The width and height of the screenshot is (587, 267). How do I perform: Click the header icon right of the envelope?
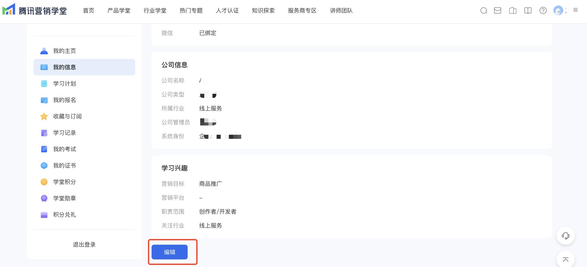[x=513, y=11]
